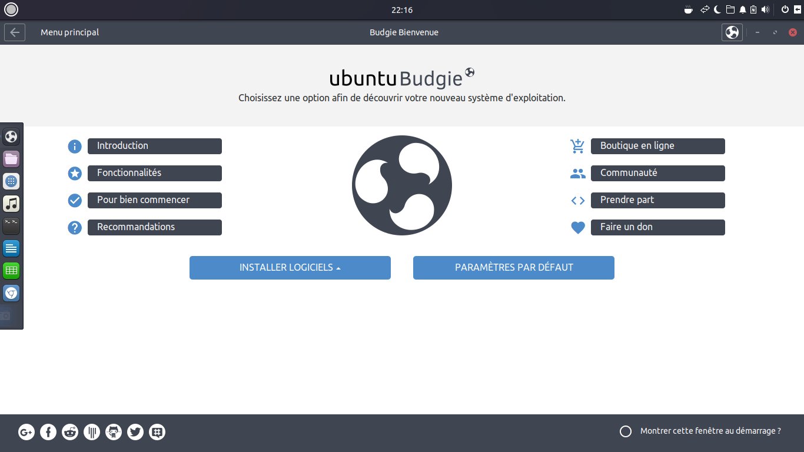The height and width of the screenshot is (452, 804).
Task: Open the Google+ social link
Action: click(26, 433)
